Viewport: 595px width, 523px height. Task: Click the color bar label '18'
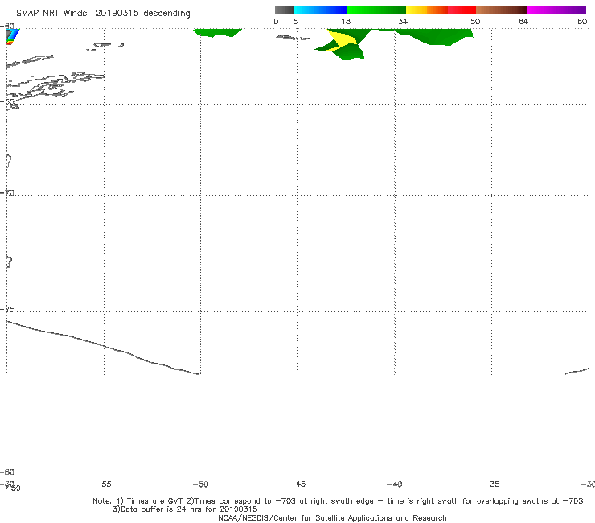point(346,21)
